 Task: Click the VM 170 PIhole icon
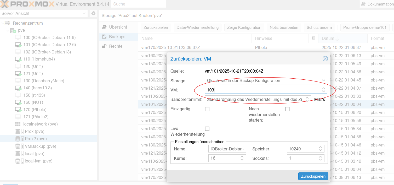(18, 110)
